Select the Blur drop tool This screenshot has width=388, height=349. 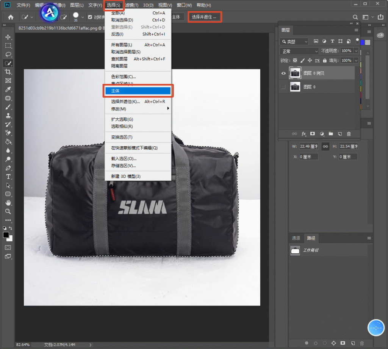click(x=8, y=150)
